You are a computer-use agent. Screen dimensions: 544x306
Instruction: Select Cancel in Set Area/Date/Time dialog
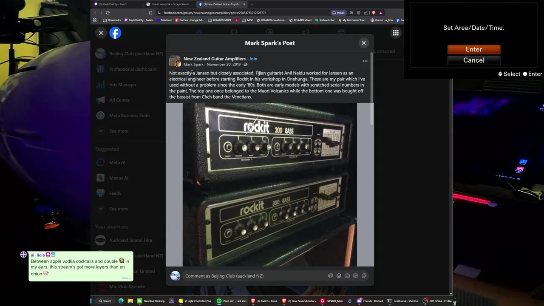pyautogui.click(x=474, y=60)
